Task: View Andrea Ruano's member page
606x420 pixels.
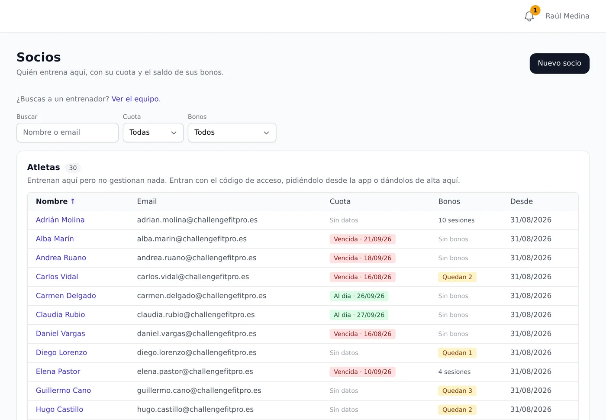Action: tap(61, 258)
